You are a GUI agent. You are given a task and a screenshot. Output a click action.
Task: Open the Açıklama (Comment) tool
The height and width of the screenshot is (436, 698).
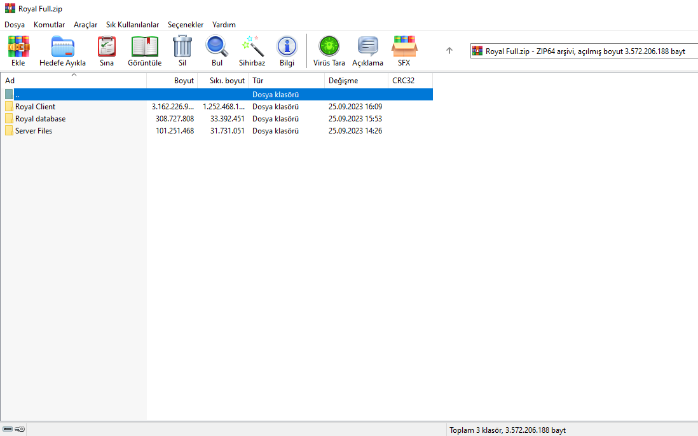coord(367,46)
